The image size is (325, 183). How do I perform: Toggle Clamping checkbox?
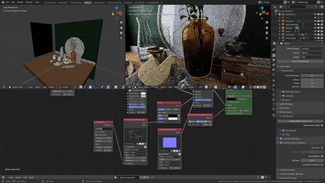click(283, 96)
